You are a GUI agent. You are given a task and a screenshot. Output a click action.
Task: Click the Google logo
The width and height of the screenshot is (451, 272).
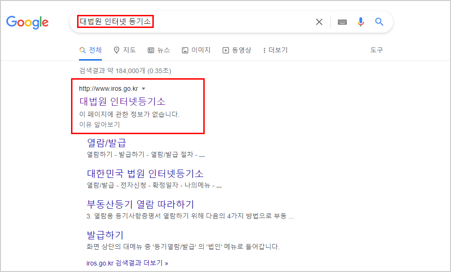pos(27,22)
